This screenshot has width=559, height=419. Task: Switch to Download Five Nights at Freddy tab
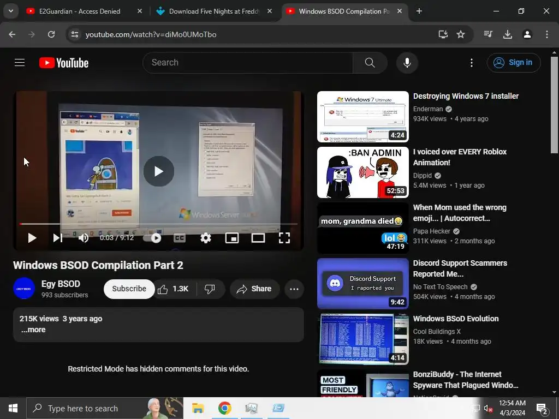click(214, 11)
